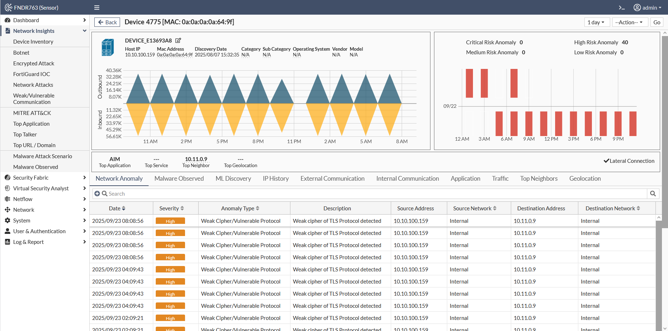Viewport: 668px width, 331px height.
Task: Click the Log & Report sidebar icon
Action: pos(8,242)
